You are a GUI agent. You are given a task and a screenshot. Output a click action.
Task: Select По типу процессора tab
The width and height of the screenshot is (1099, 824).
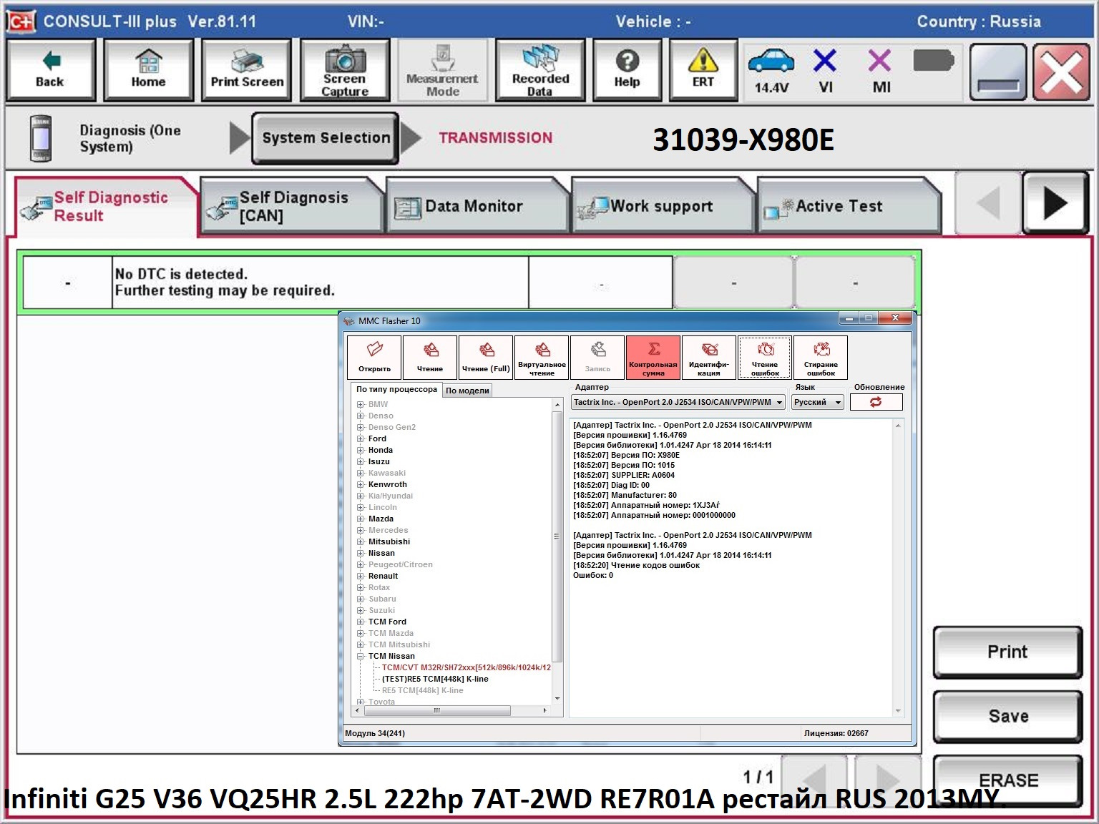click(396, 390)
